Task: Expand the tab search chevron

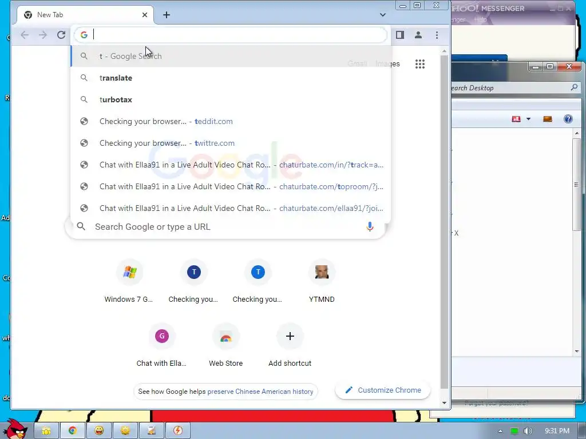Action: coord(383,15)
